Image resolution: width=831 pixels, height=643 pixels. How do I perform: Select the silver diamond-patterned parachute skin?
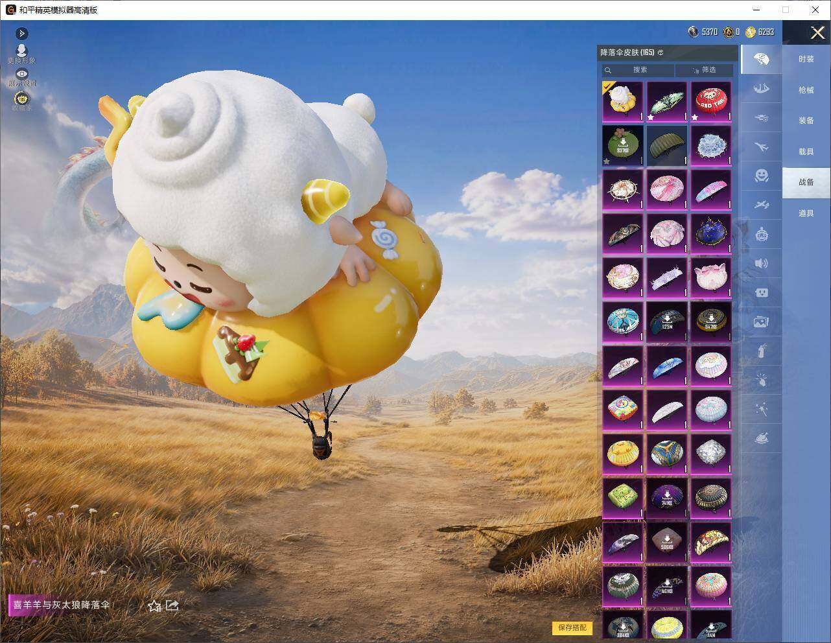[711, 453]
